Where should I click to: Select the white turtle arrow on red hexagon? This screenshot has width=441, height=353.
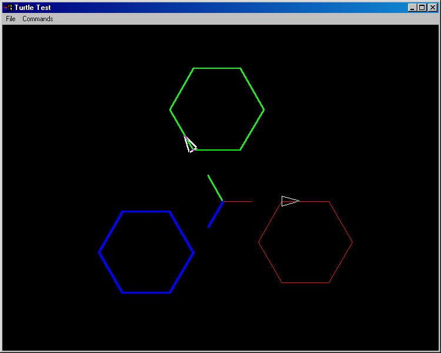tap(289, 201)
